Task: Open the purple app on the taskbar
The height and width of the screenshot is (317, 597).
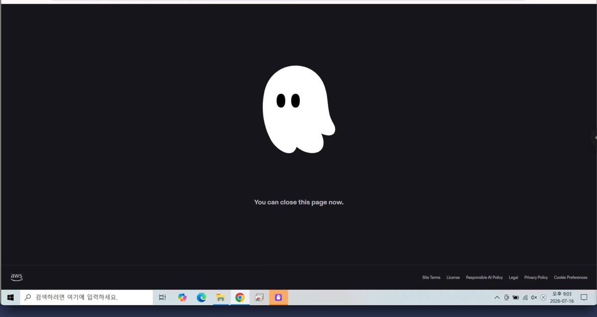Action: click(x=279, y=298)
